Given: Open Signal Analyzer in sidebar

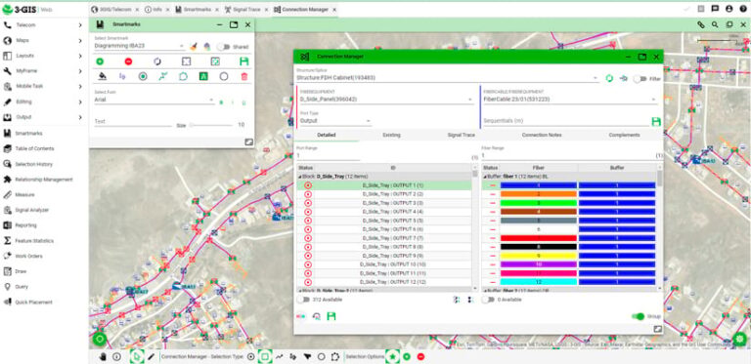Looking at the screenshot, I should click(x=32, y=210).
